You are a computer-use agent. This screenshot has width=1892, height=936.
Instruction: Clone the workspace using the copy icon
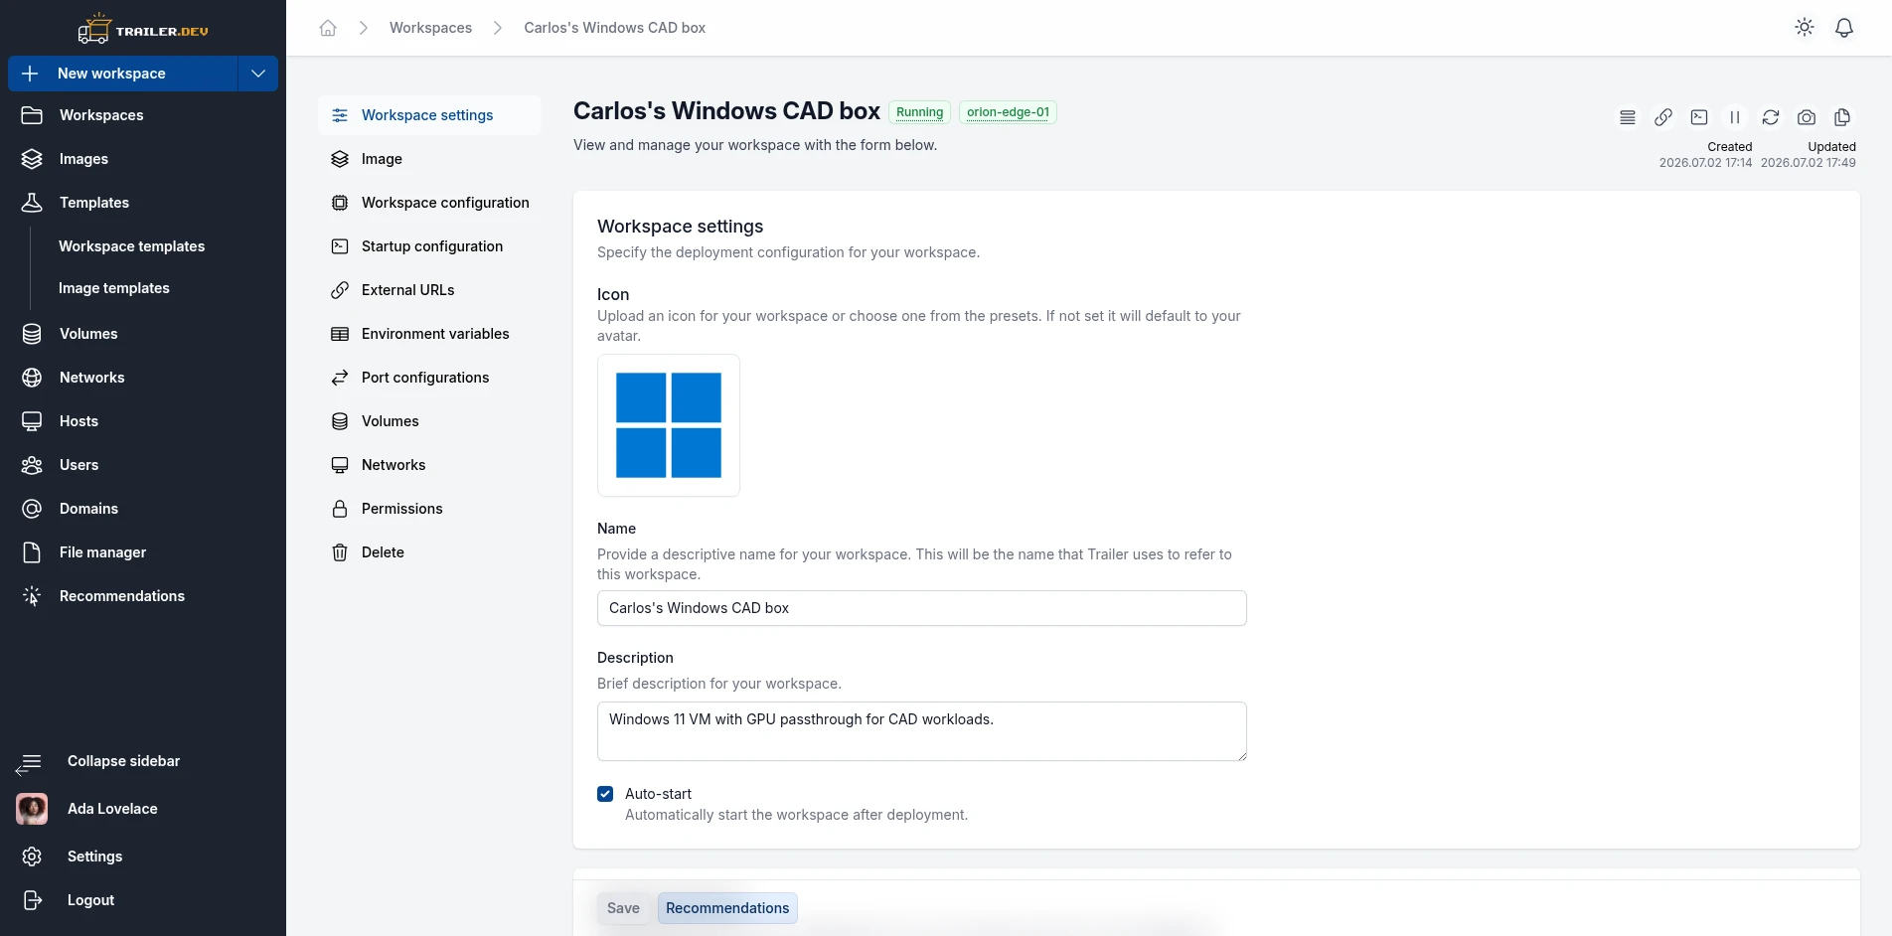tap(1842, 117)
